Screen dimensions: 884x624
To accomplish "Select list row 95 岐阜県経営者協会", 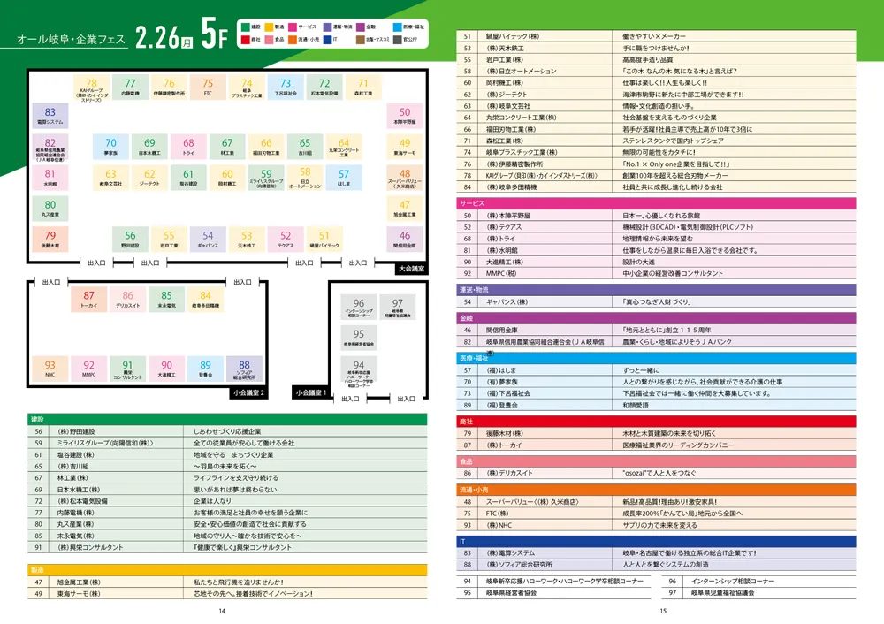I will [x=553, y=592].
